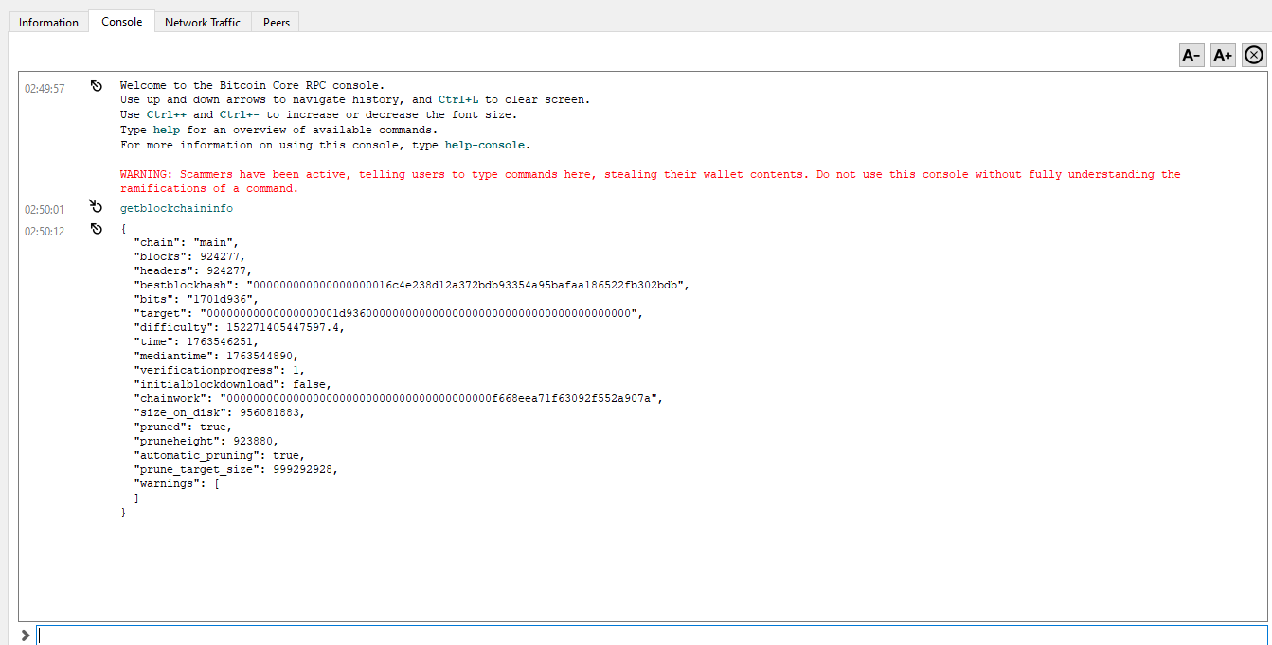
Task: Click the bestblockhash value line
Action: 412,285
